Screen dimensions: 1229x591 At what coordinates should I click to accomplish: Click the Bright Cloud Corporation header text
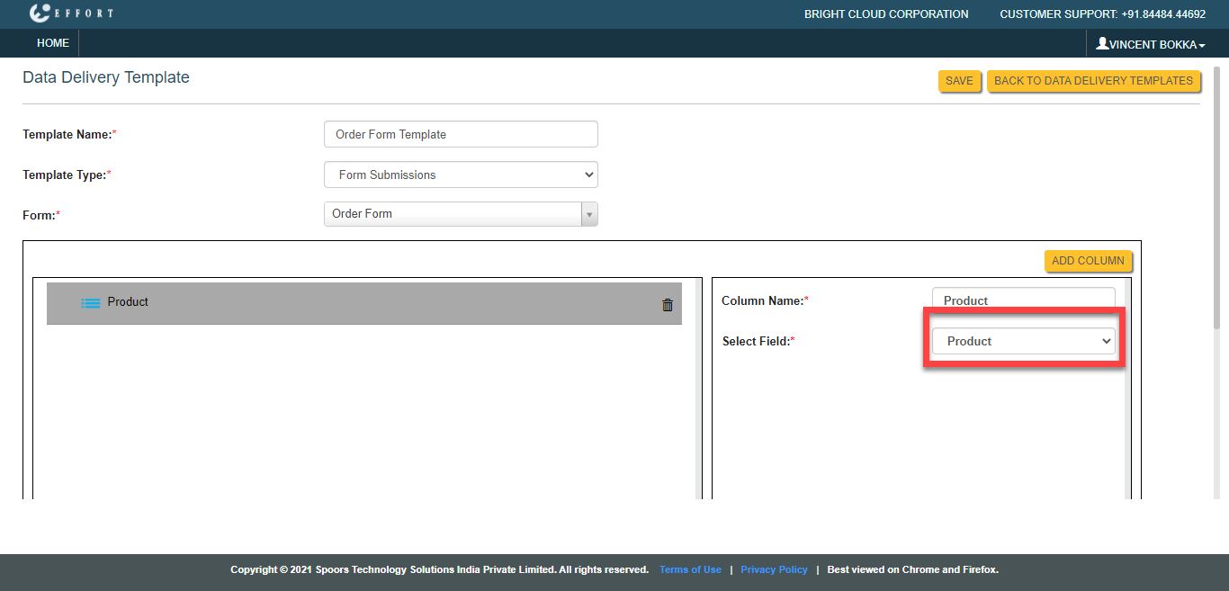[886, 14]
